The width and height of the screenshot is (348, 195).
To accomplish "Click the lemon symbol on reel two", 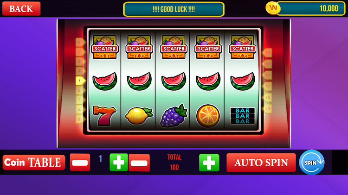I will pyautogui.click(x=139, y=115).
